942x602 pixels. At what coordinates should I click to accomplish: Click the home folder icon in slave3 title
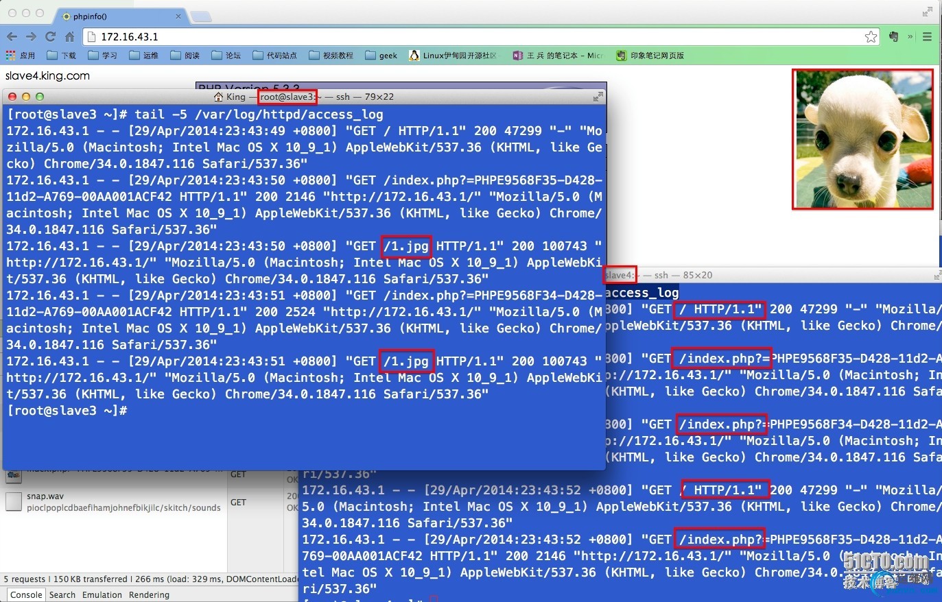219,97
